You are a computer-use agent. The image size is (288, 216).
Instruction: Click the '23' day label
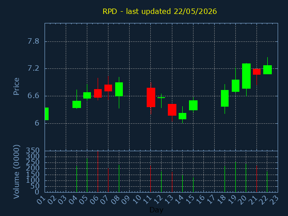pyautogui.click(x=274, y=200)
